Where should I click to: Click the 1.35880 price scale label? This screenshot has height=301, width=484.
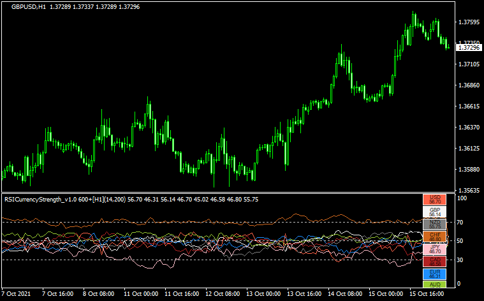click(469, 170)
